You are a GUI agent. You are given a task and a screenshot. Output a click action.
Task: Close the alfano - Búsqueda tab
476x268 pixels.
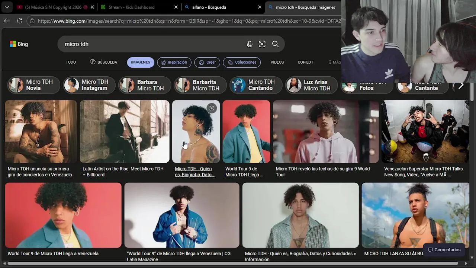[x=260, y=7]
